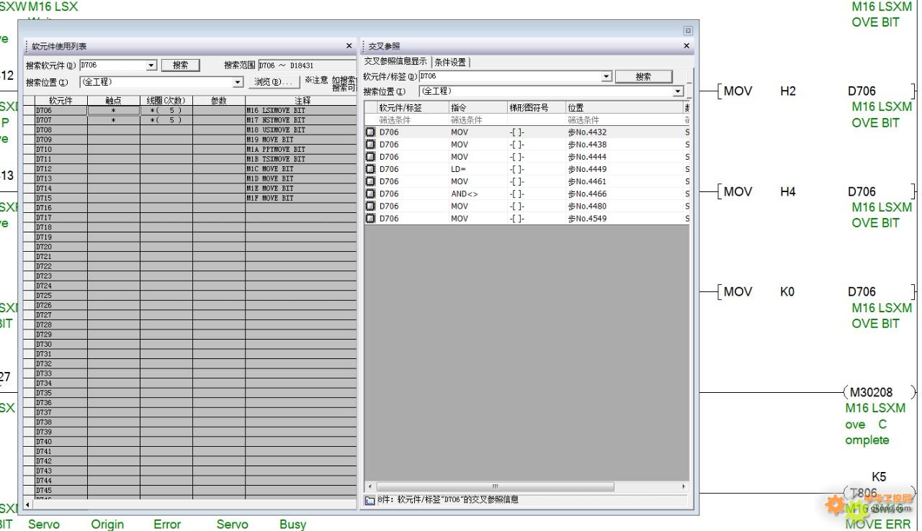Click 筛选条件 filter under 位置 column

pyautogui.click(x=624, y=120)
